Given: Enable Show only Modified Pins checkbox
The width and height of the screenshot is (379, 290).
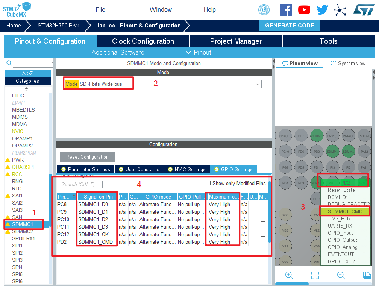Looking at the screenshot, I should pos(208,183).
